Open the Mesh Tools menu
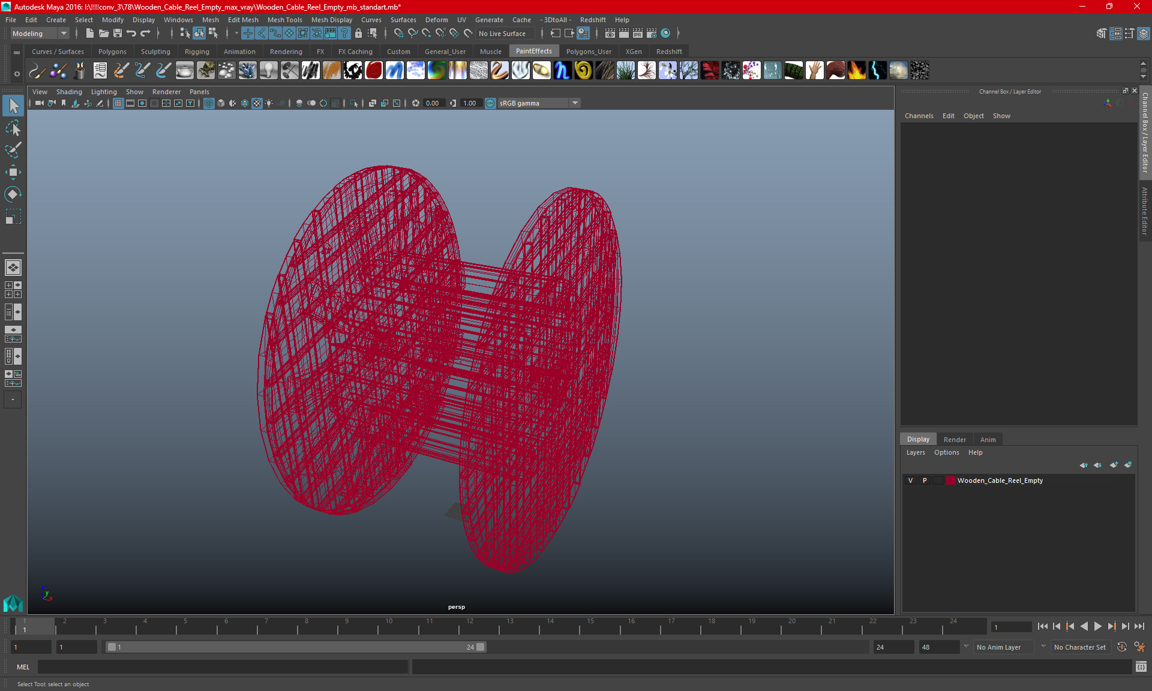The height and width of the screenshot is (691, 1152). coord(284,20)
